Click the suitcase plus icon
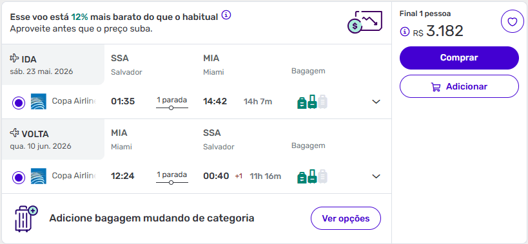 click(26, 219)
